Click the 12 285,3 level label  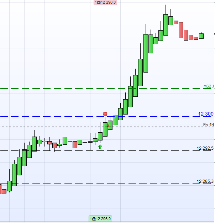[x=205, y=181]
